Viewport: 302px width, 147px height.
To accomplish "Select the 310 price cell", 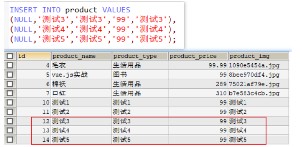I will [x=198, y=93].
